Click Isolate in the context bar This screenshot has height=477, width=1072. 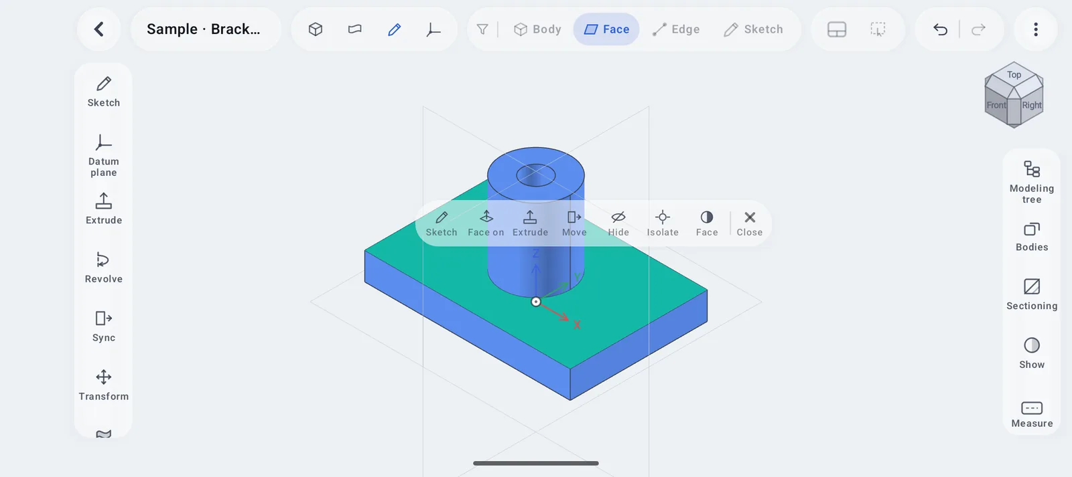(x=663, y=223)
